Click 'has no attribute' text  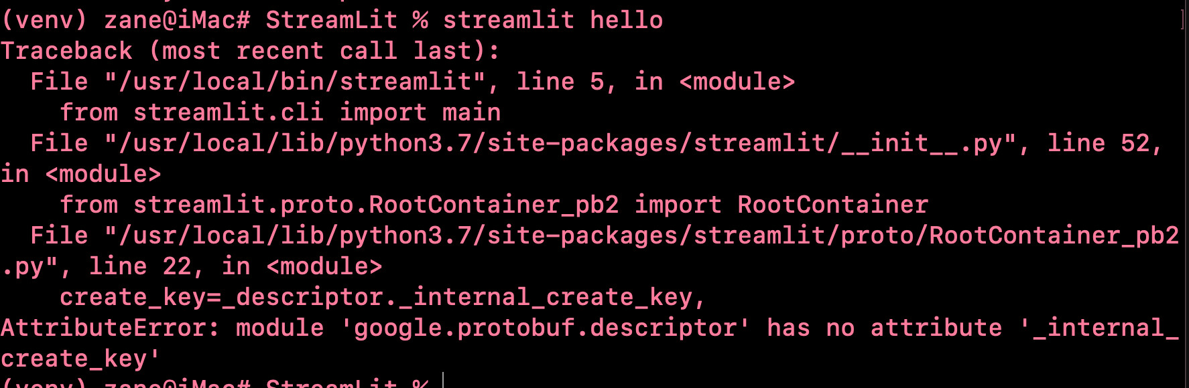[885, 328]
